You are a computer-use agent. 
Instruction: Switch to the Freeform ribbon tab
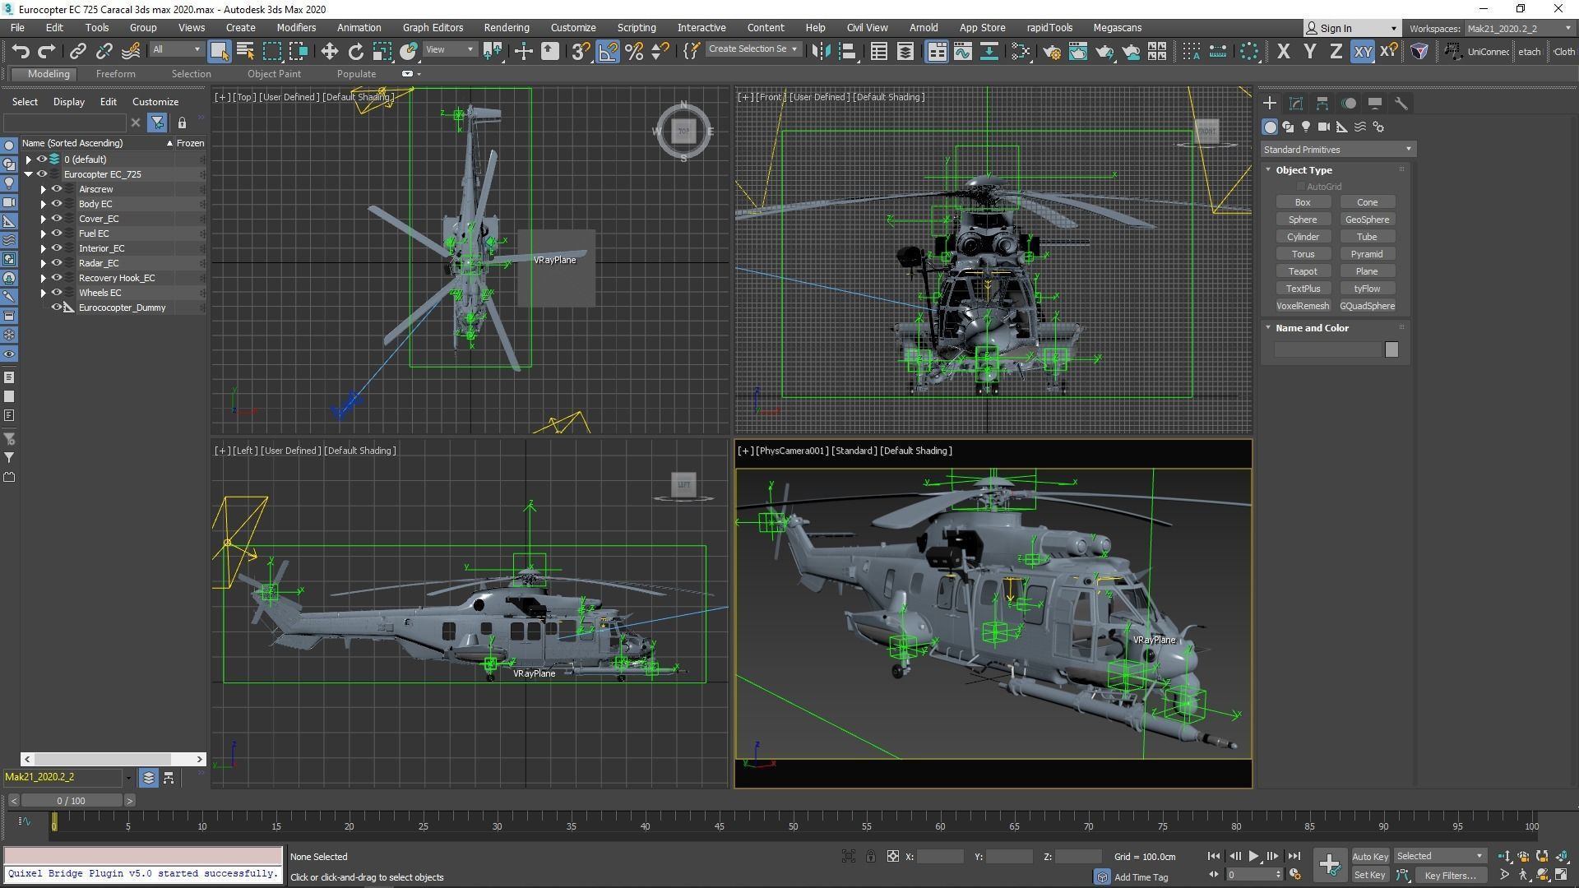tap(115, 74)
